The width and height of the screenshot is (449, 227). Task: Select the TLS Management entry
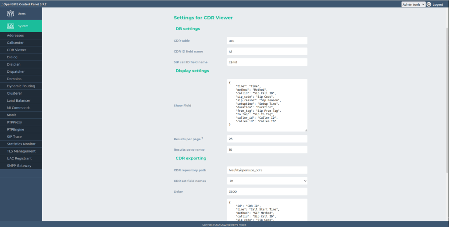tap(21, 151)
